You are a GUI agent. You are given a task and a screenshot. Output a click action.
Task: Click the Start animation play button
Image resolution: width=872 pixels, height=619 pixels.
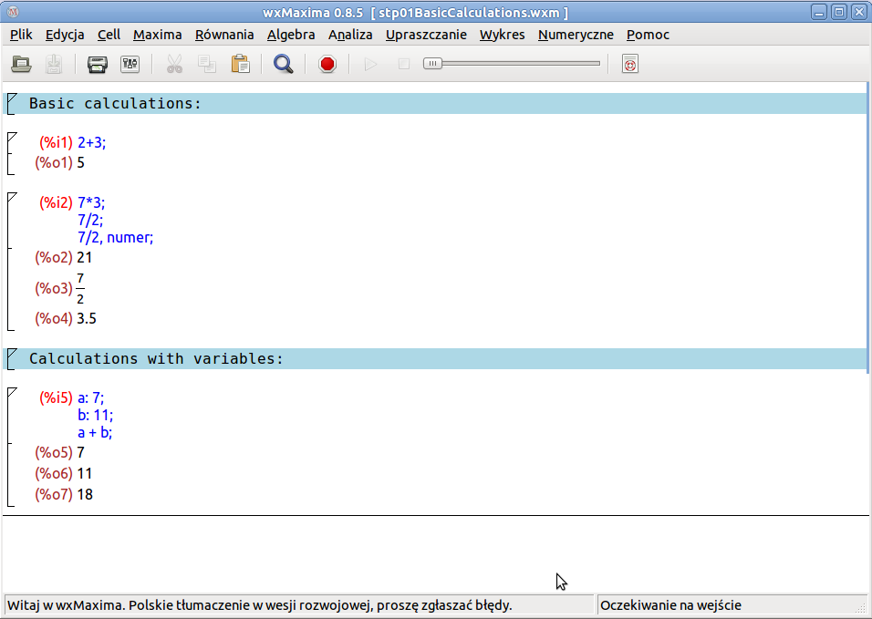coord(370,64)
